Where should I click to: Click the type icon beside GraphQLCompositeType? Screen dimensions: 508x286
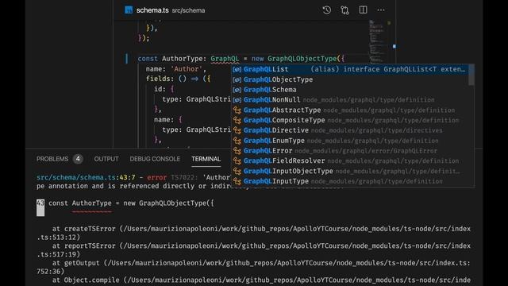(237, 120)
